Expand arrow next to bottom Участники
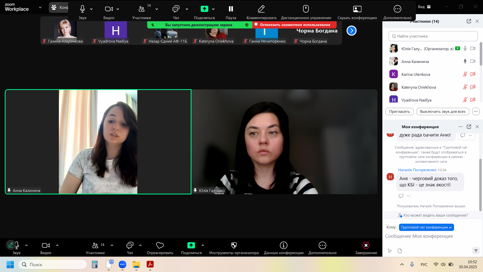The image size is (483, 272). 112,245
